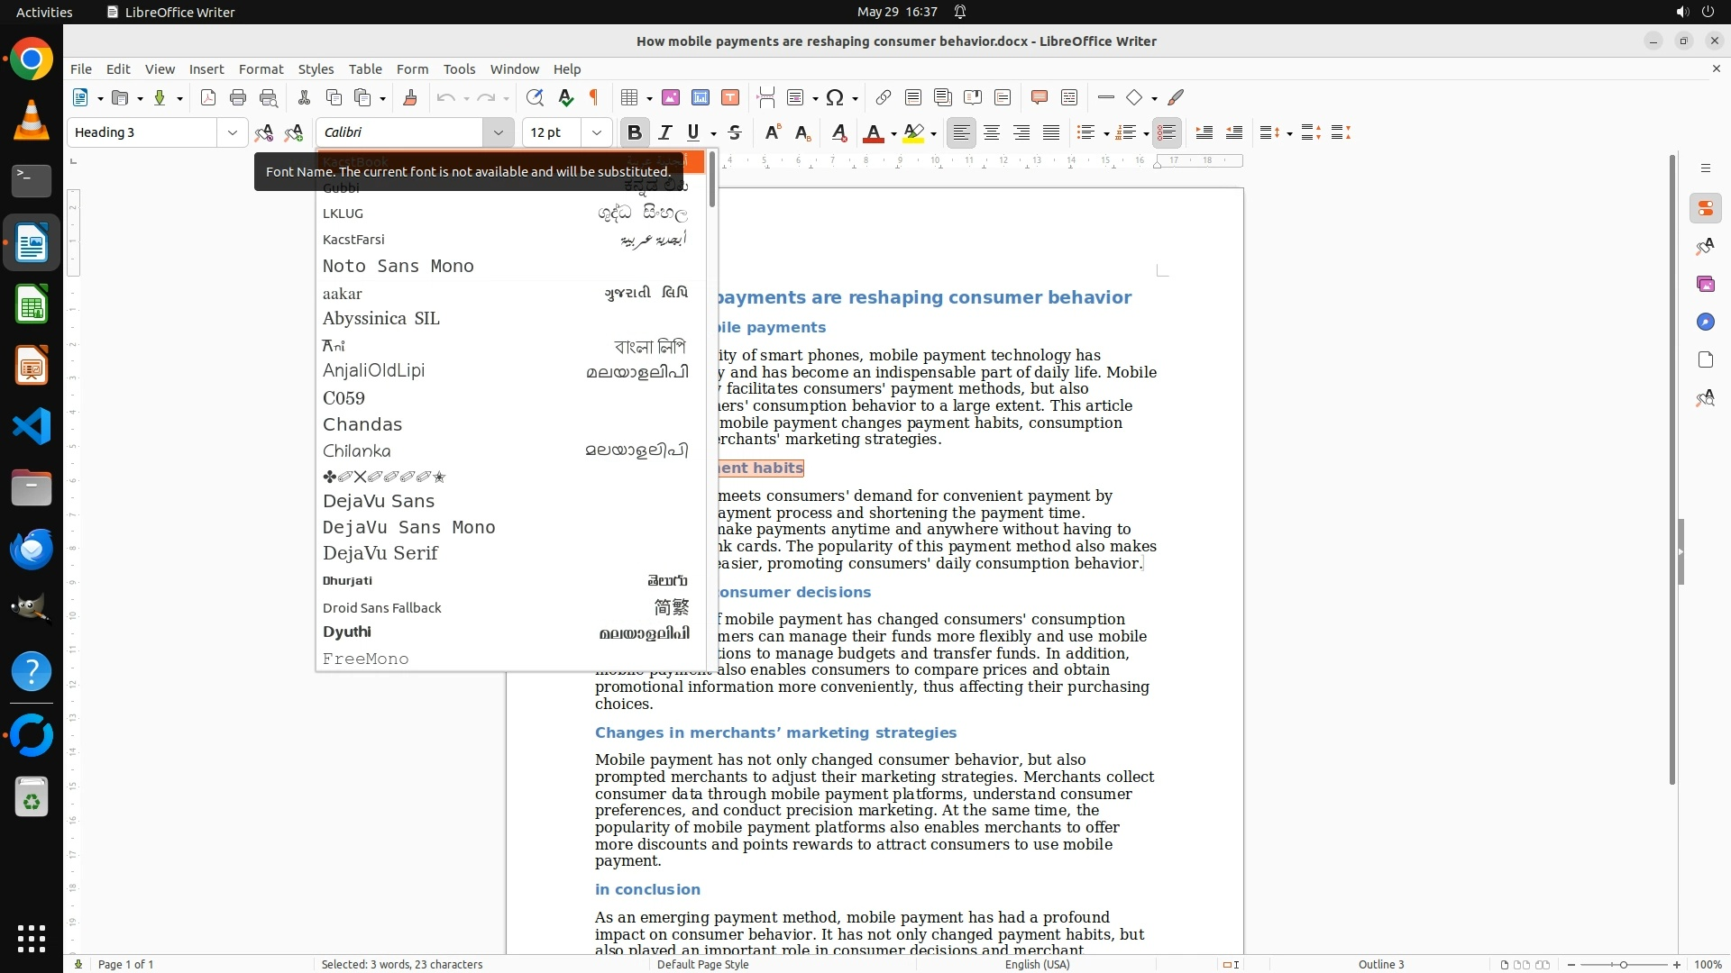
Task: Open the Find and Replace tool
Action: (535, 98)
